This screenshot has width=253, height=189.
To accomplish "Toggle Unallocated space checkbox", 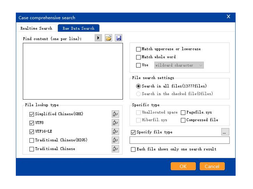I will (x=138, y=112).
